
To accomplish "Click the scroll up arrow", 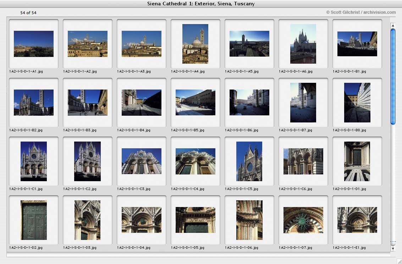I will tap(393, 25).
